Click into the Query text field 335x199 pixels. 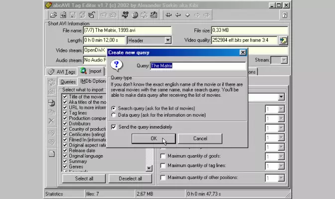click(198, 66)
